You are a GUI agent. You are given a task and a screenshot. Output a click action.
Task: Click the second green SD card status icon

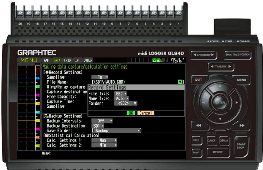tap(158, 60)
